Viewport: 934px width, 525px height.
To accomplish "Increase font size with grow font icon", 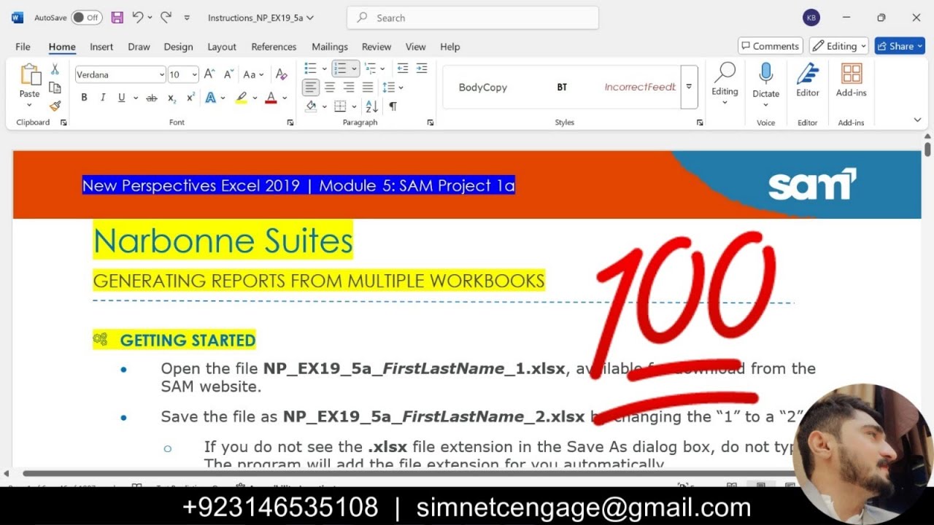I will [x=209, y=74].
